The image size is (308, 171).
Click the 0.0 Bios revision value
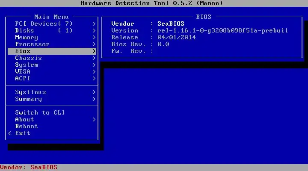coord(163,44)
